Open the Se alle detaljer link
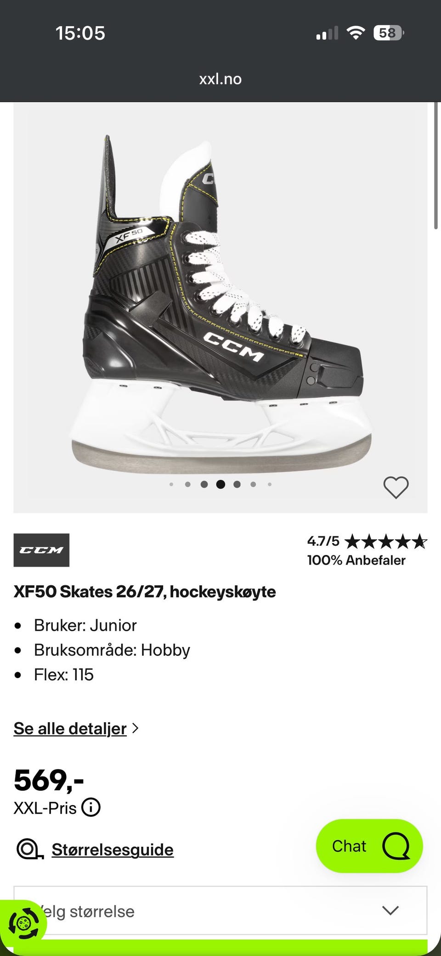 [70, 729]
